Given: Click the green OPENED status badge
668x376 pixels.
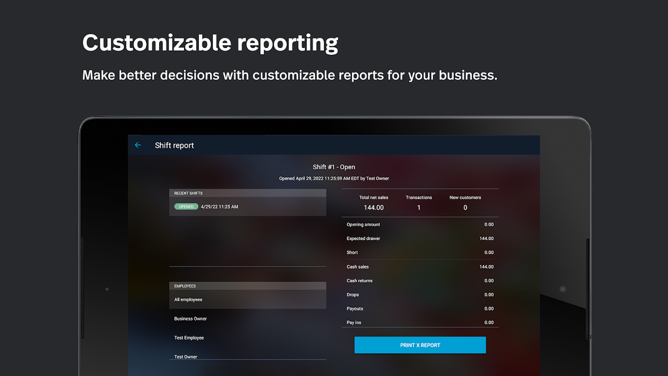Looking at the screenshot, I should click(x=186, y=206).
